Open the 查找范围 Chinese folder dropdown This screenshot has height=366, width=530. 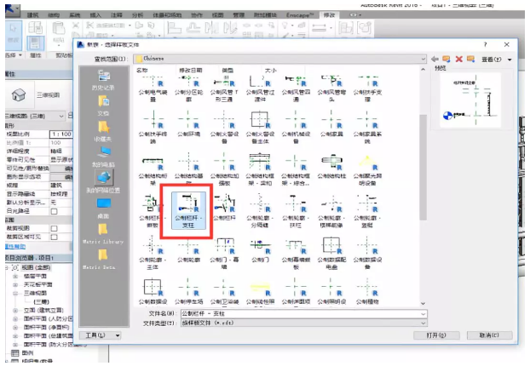pyautogui.click(x=279, y=59)
